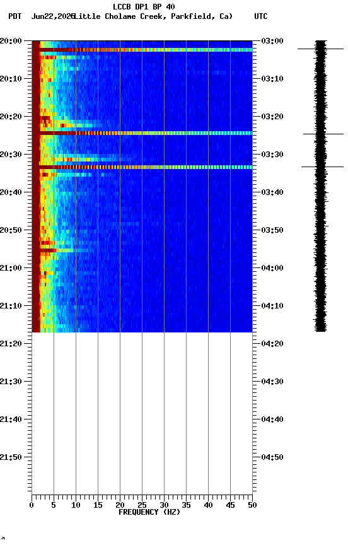Click the 03:00 UTC time label
Screen dimensions: 348x545
point(272,41)
